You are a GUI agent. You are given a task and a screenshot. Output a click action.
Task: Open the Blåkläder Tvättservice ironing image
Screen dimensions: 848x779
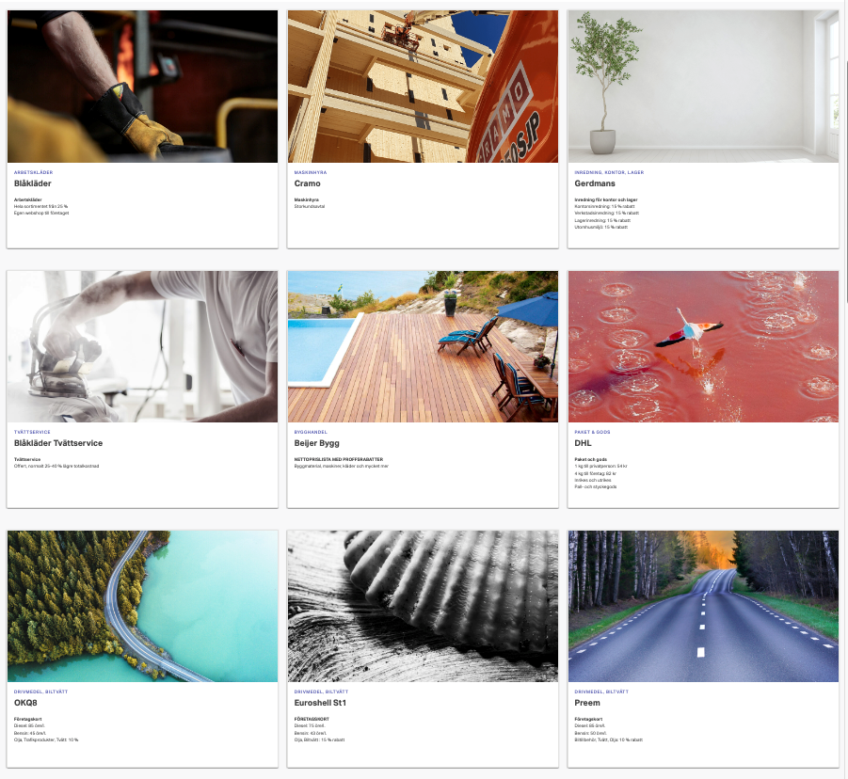142,346
